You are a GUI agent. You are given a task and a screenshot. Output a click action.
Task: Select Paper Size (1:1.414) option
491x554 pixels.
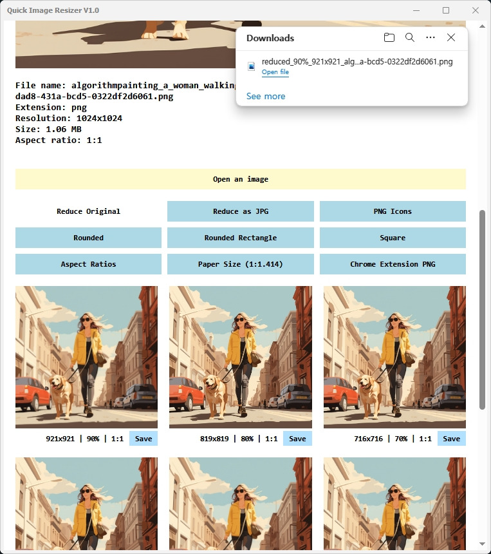[x=241, y=264]
